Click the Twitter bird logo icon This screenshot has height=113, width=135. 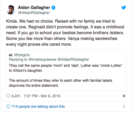pos(124,8)
